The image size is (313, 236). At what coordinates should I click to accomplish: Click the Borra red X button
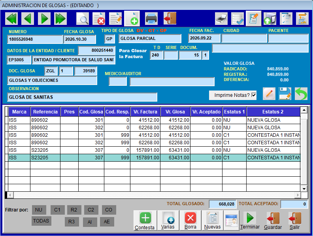click(x=190, y=221)
